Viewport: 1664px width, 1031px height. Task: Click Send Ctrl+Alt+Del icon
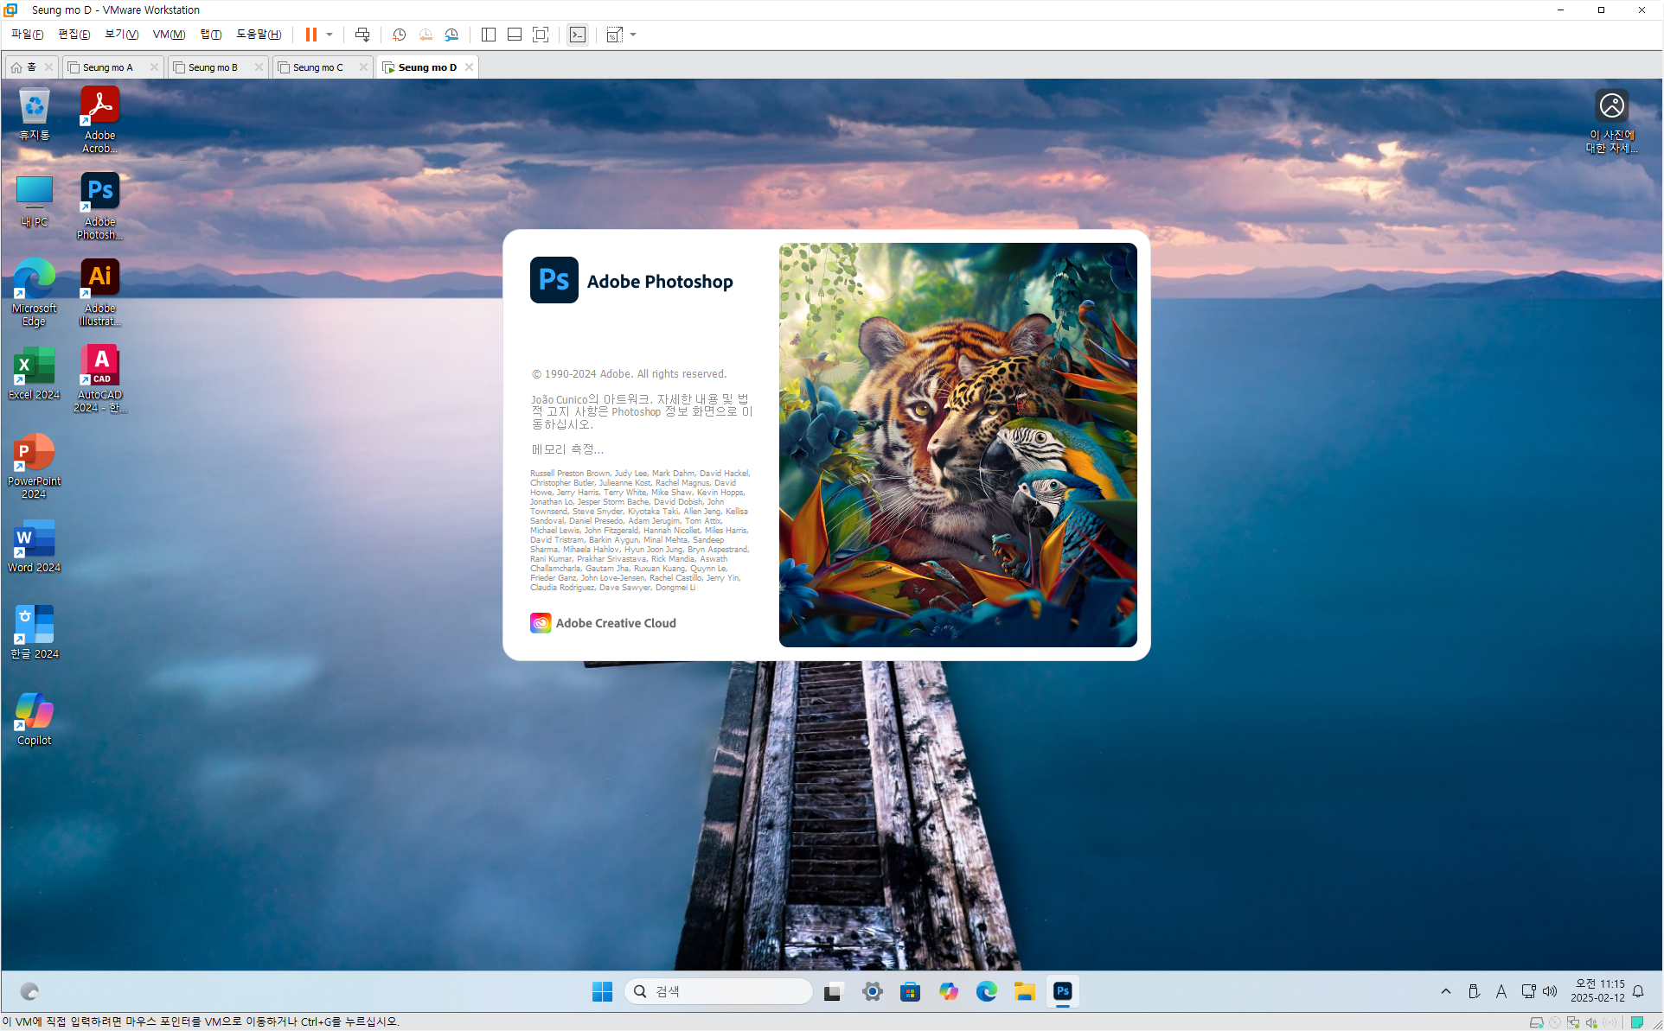pyautogui.click(x=362, y=35)
